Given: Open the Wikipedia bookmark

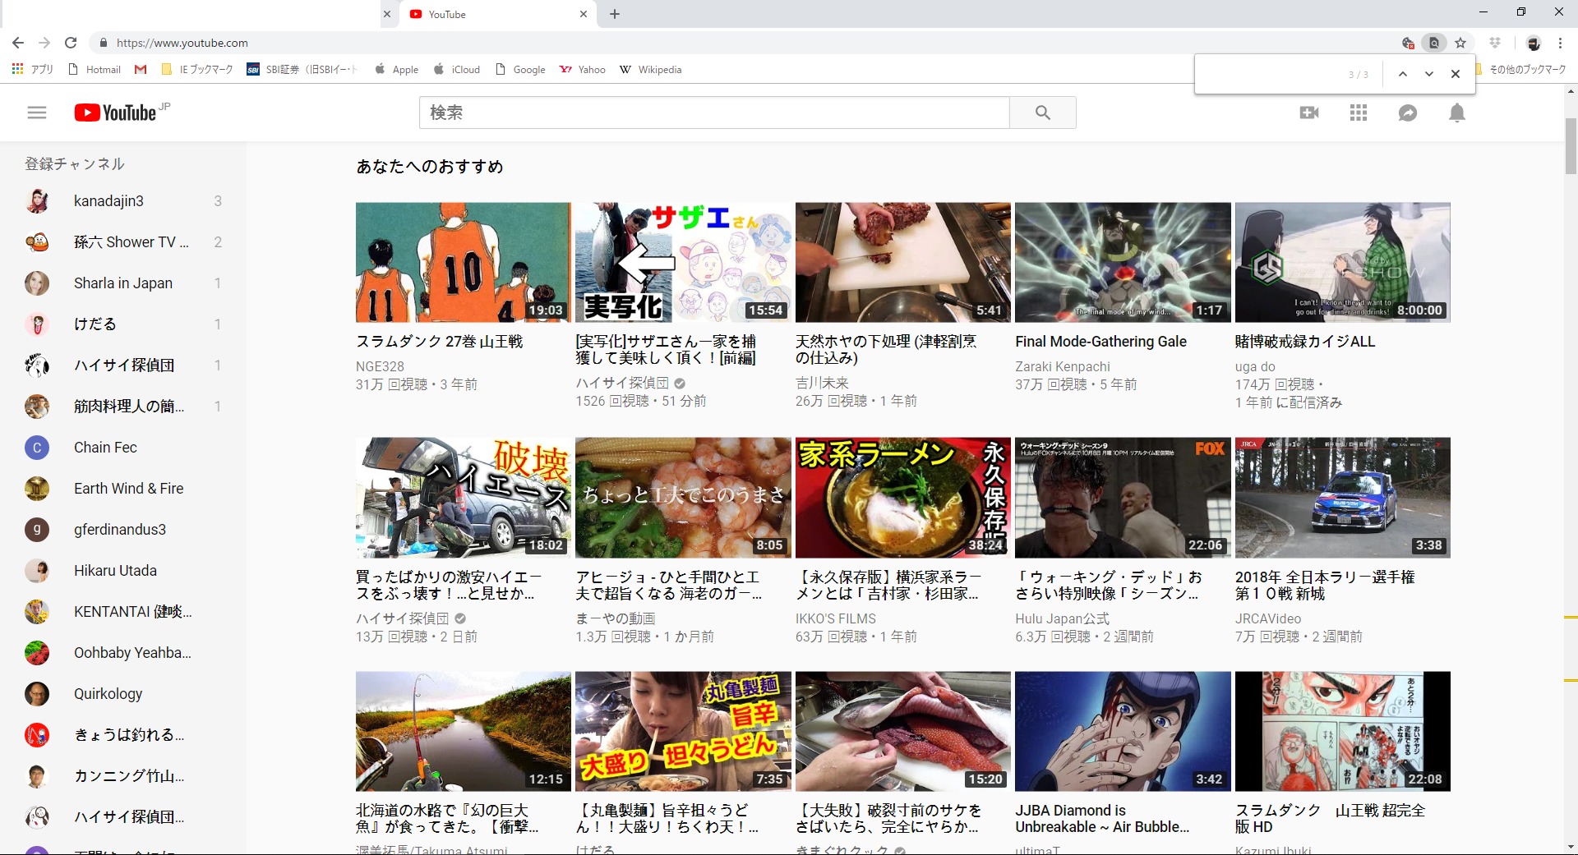Looking at the screenshot, I should point(651,70).
